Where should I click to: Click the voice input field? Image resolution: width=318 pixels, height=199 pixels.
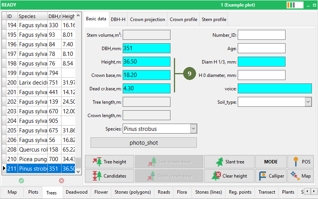click(x=274, y=88)
